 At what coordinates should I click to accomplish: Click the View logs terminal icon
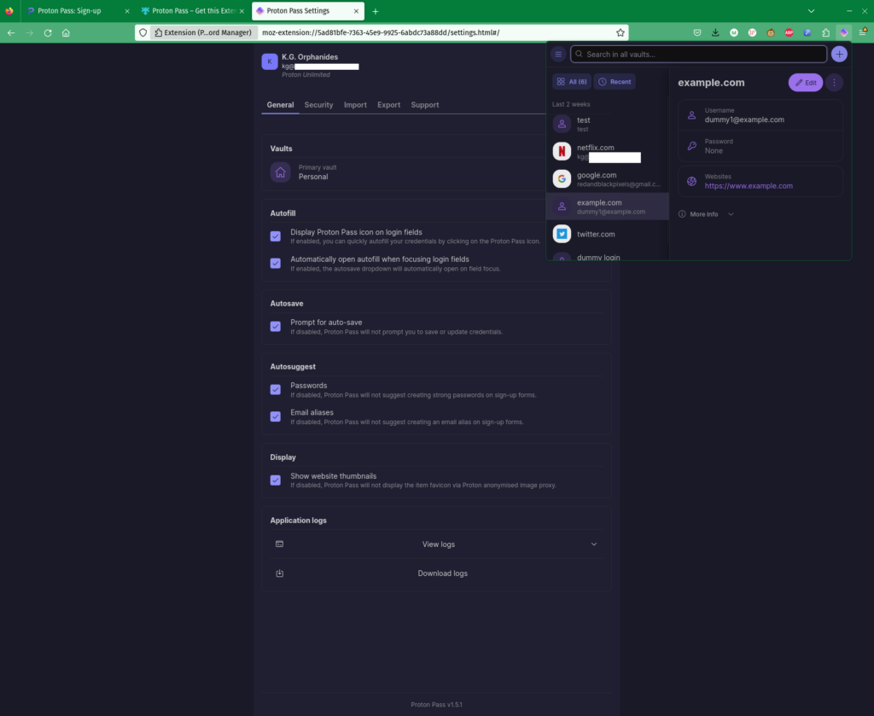(280, 544)
